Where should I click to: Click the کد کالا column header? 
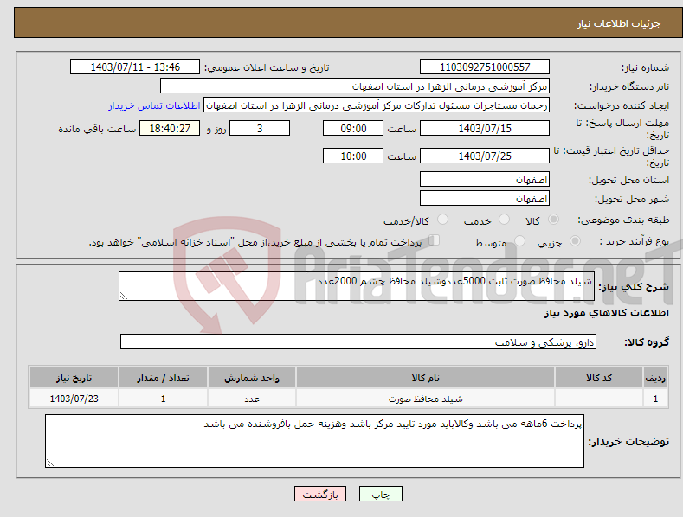(599, 378)
